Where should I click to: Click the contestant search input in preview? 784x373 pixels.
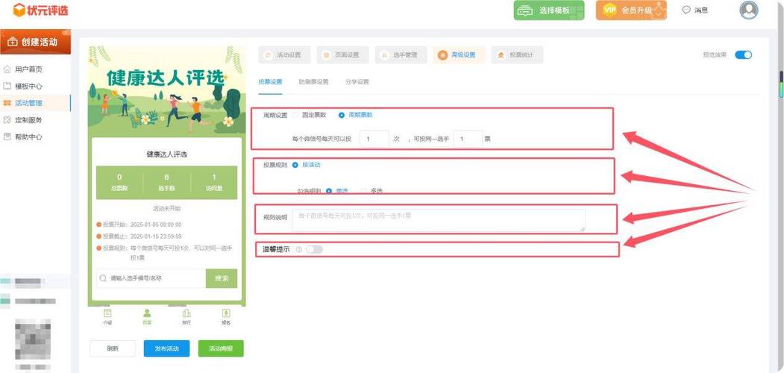pos(151,278)
